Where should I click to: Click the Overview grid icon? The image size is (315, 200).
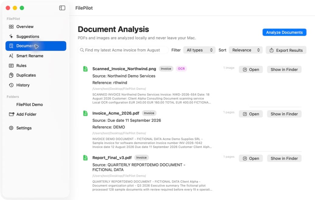(x=11, y=26)
